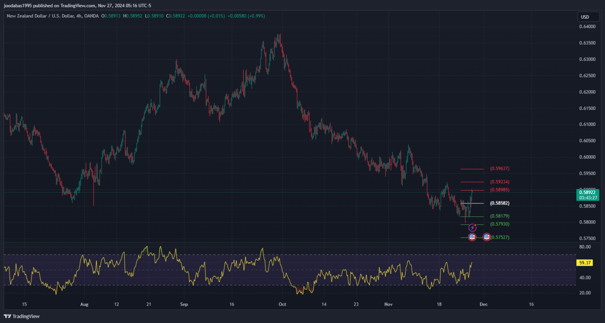Click 0.61500 on the price axis
The height and width of the screenshot is (323, 605).
[587, 108]
